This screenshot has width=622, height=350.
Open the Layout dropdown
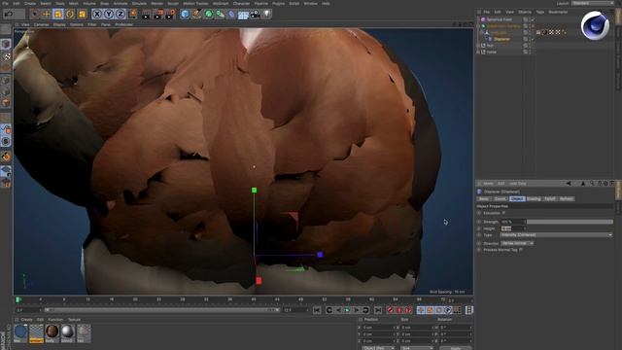(x=593, y=3)
